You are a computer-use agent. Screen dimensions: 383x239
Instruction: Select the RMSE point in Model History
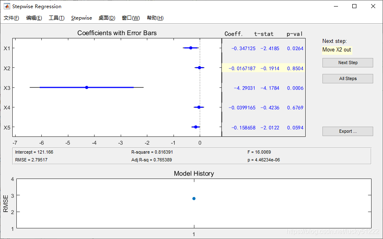pyautogui.click(x=194, y=199)
